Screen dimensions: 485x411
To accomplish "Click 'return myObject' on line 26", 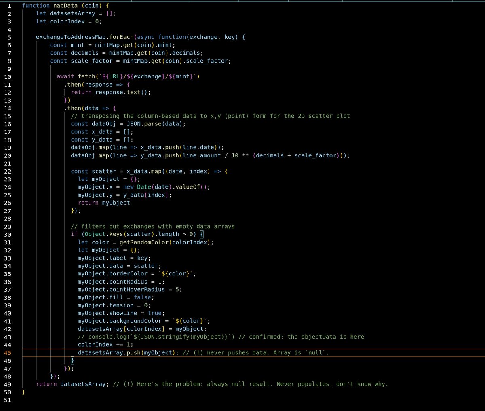I will click(x=104, y=203).
